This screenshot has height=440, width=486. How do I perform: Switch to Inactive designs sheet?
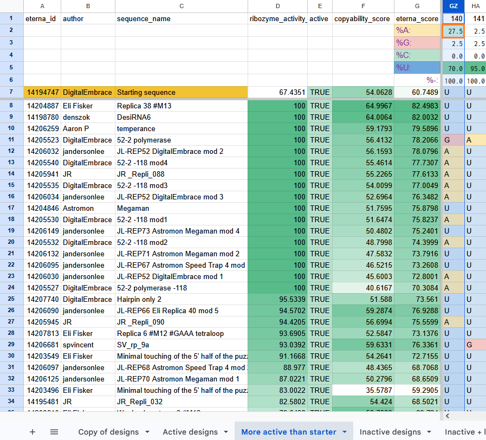390,432
